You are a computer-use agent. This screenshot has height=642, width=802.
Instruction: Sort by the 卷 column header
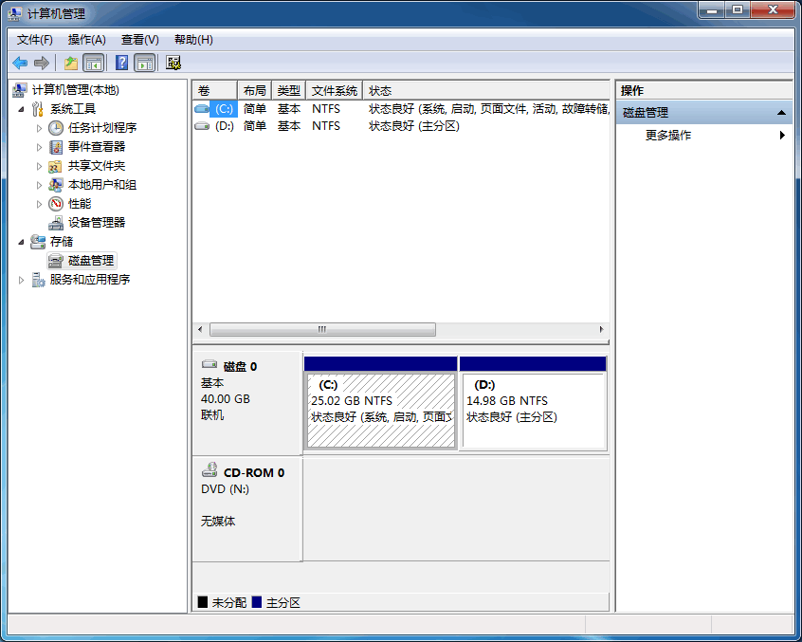[215, 90]
